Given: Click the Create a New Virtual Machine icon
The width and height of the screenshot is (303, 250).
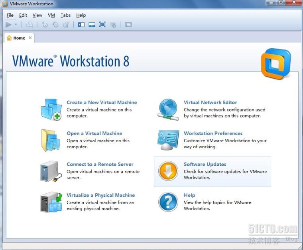Looking at the screenshot, I should 51,109.
